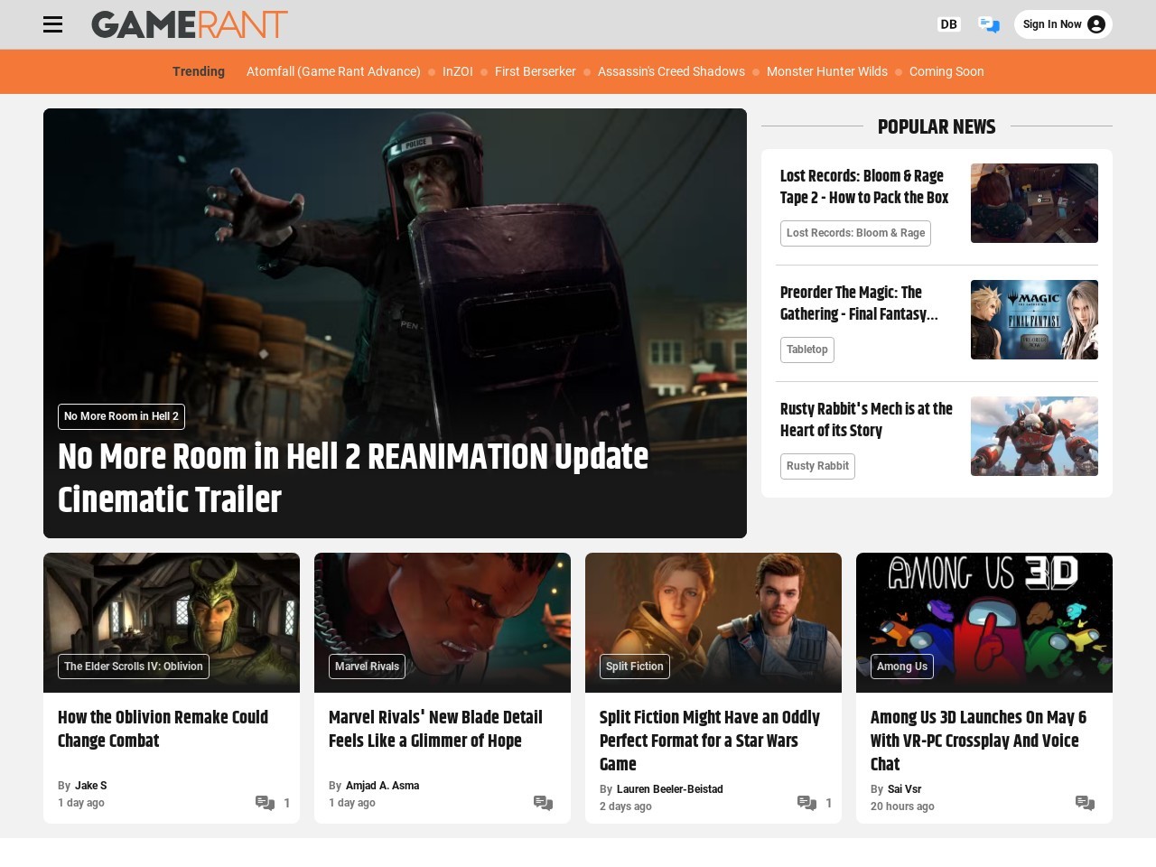1156x867 pixels.
Task: Open Lost Records Tape 2 article headline
Action: [864, 187]
